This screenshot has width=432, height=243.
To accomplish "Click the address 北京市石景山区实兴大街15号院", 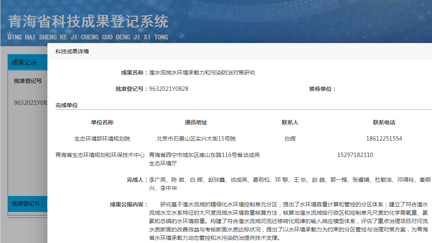I will click(196, 139).
